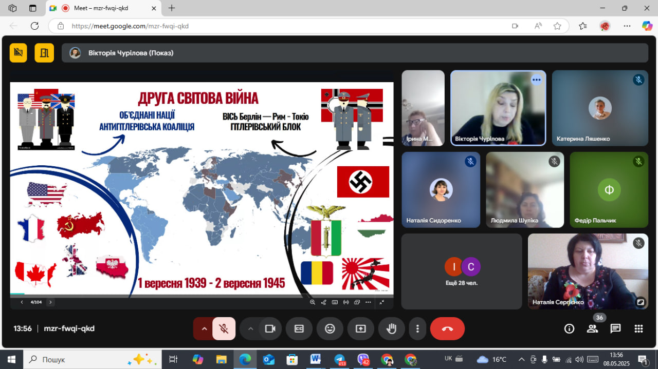The image size is (658, 369).
Task: Toggle closed captions in Meet
Action: [x=299, y=328]
